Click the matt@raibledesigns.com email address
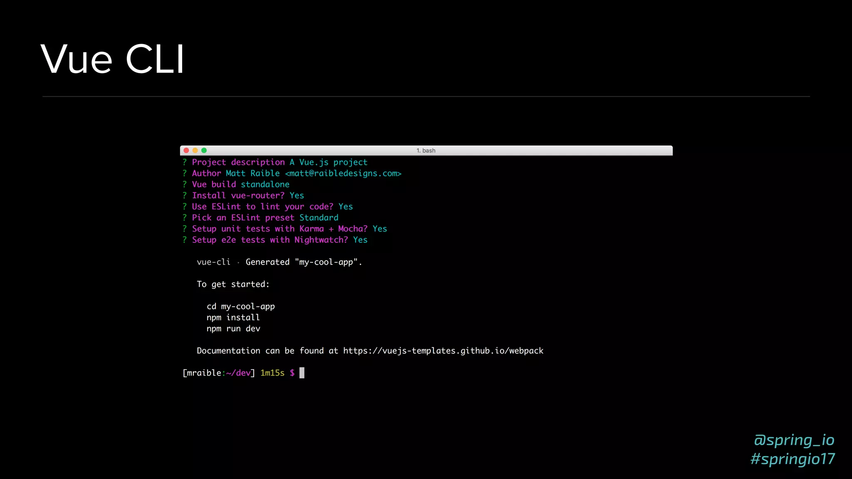Viewport: 852px width, 479px height. 343,173
